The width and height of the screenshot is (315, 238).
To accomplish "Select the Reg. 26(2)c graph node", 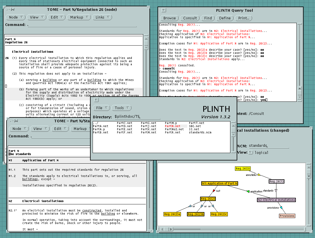I will [219, 214].
